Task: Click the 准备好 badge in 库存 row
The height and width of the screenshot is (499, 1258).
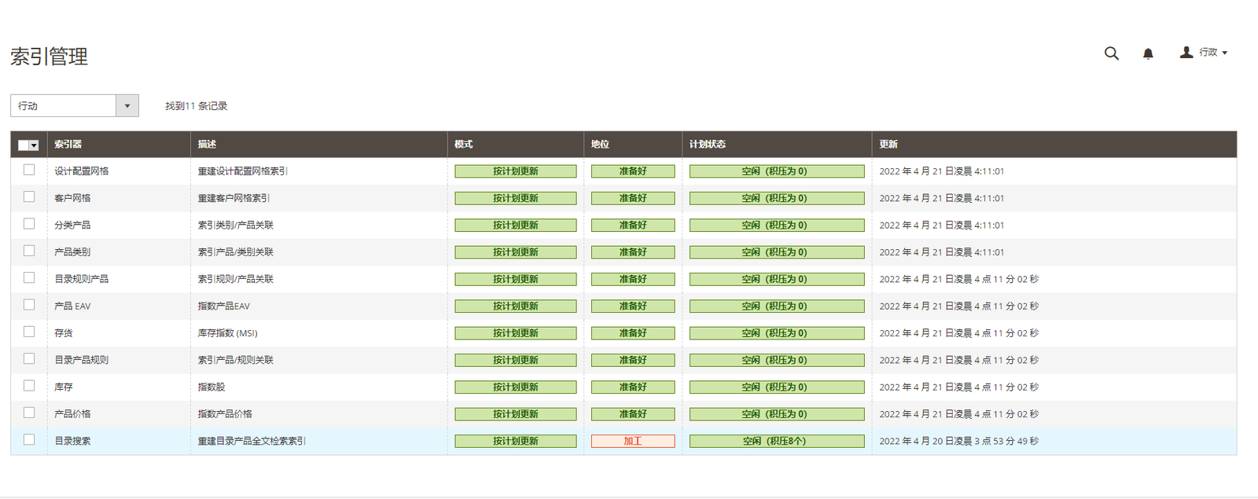Action: 632,387
